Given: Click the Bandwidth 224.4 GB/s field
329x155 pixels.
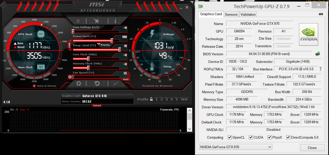Looking at the screenshot, I should pyautogui.click(x=304, y=99).
